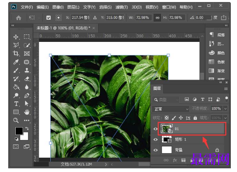Click the white background color swatch
Viewport: 237px width, 172px height.
click(x=26, y=137)
